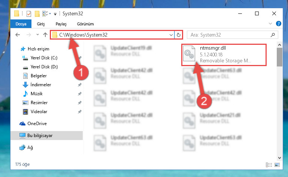Open the Paylaş ribbon tab

pyautogui.click(x=61, y=24)
